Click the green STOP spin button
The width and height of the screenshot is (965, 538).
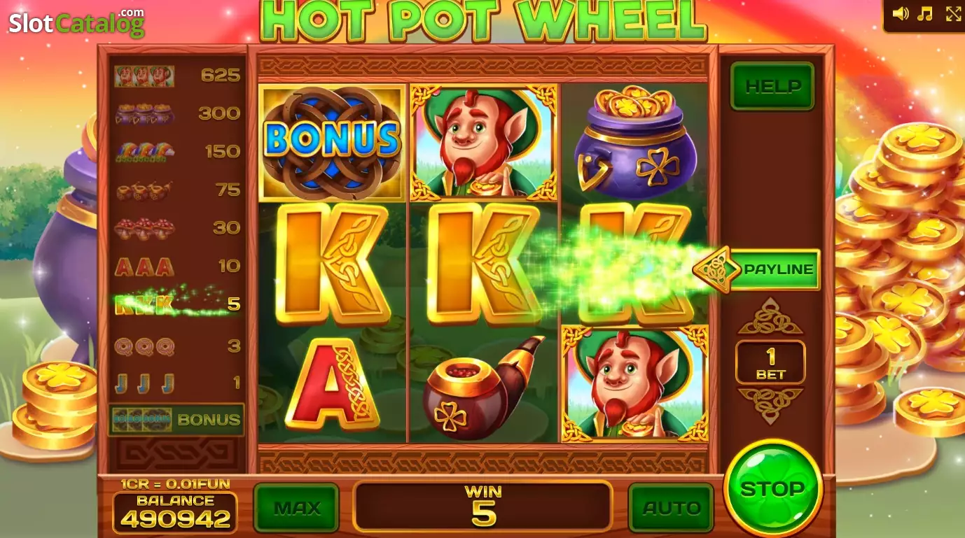pyautogui.click(x=772, y=488)
